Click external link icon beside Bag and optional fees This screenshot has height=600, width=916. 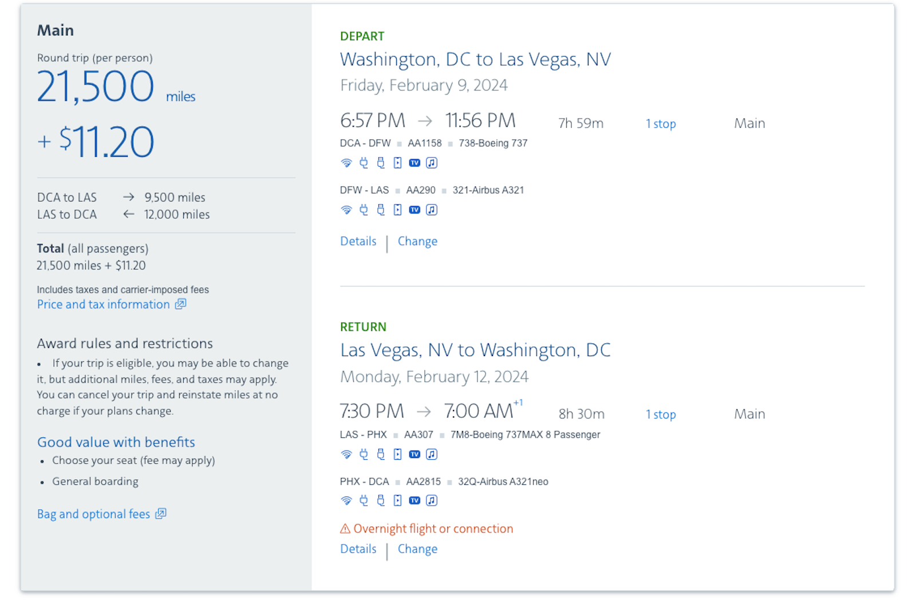pos(161,514)
